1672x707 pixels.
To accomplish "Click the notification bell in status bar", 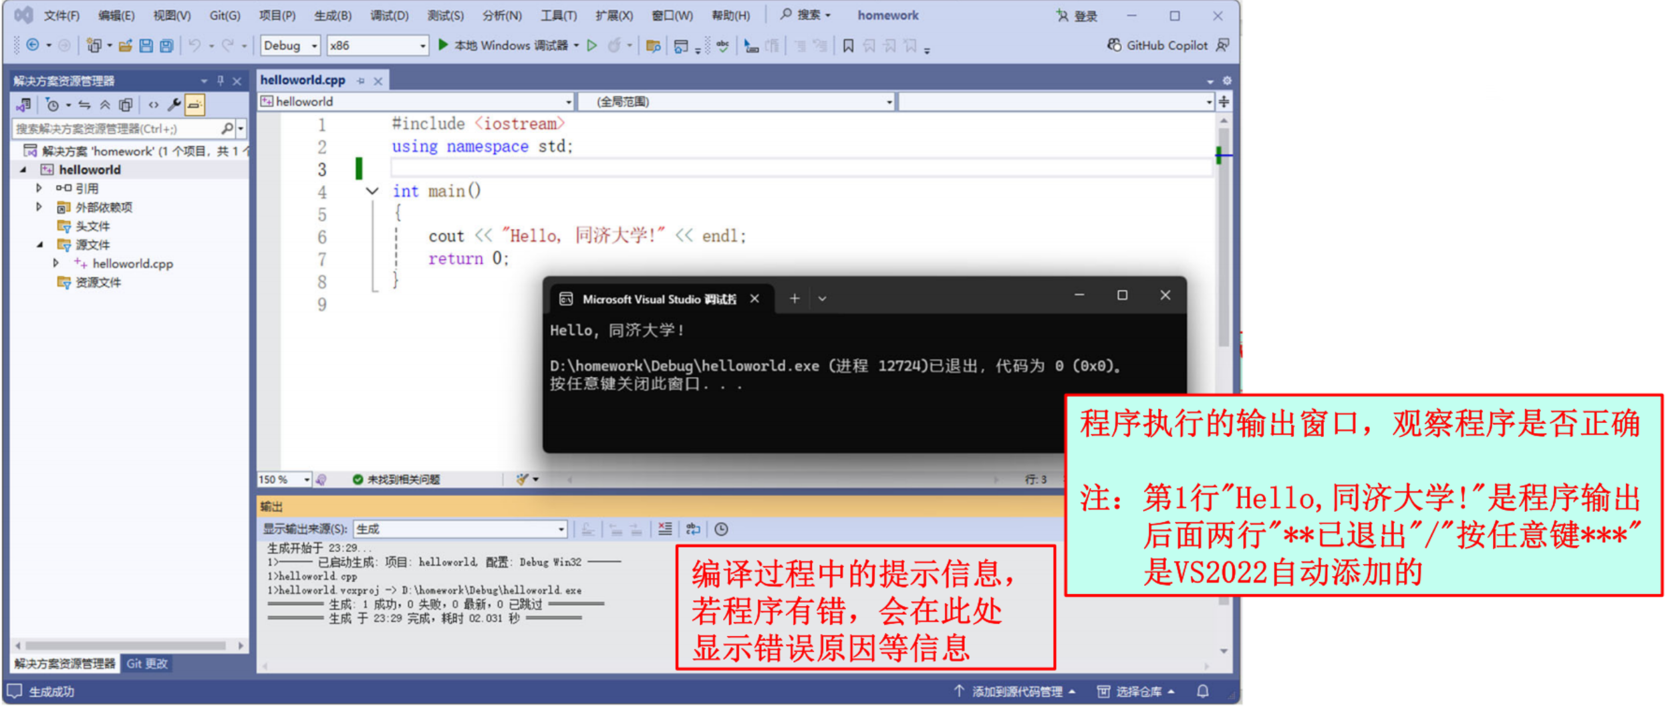I will (1202, 692).
